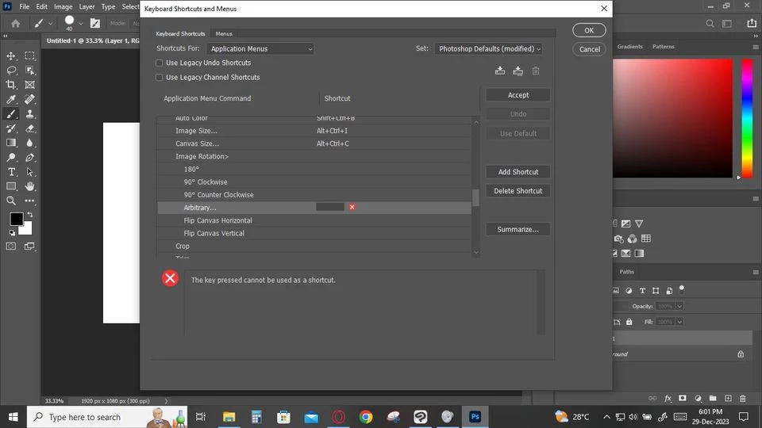Screen dimensions: 762x428
Task: Click the foreground color black swatch
Action: pos(15,219)
